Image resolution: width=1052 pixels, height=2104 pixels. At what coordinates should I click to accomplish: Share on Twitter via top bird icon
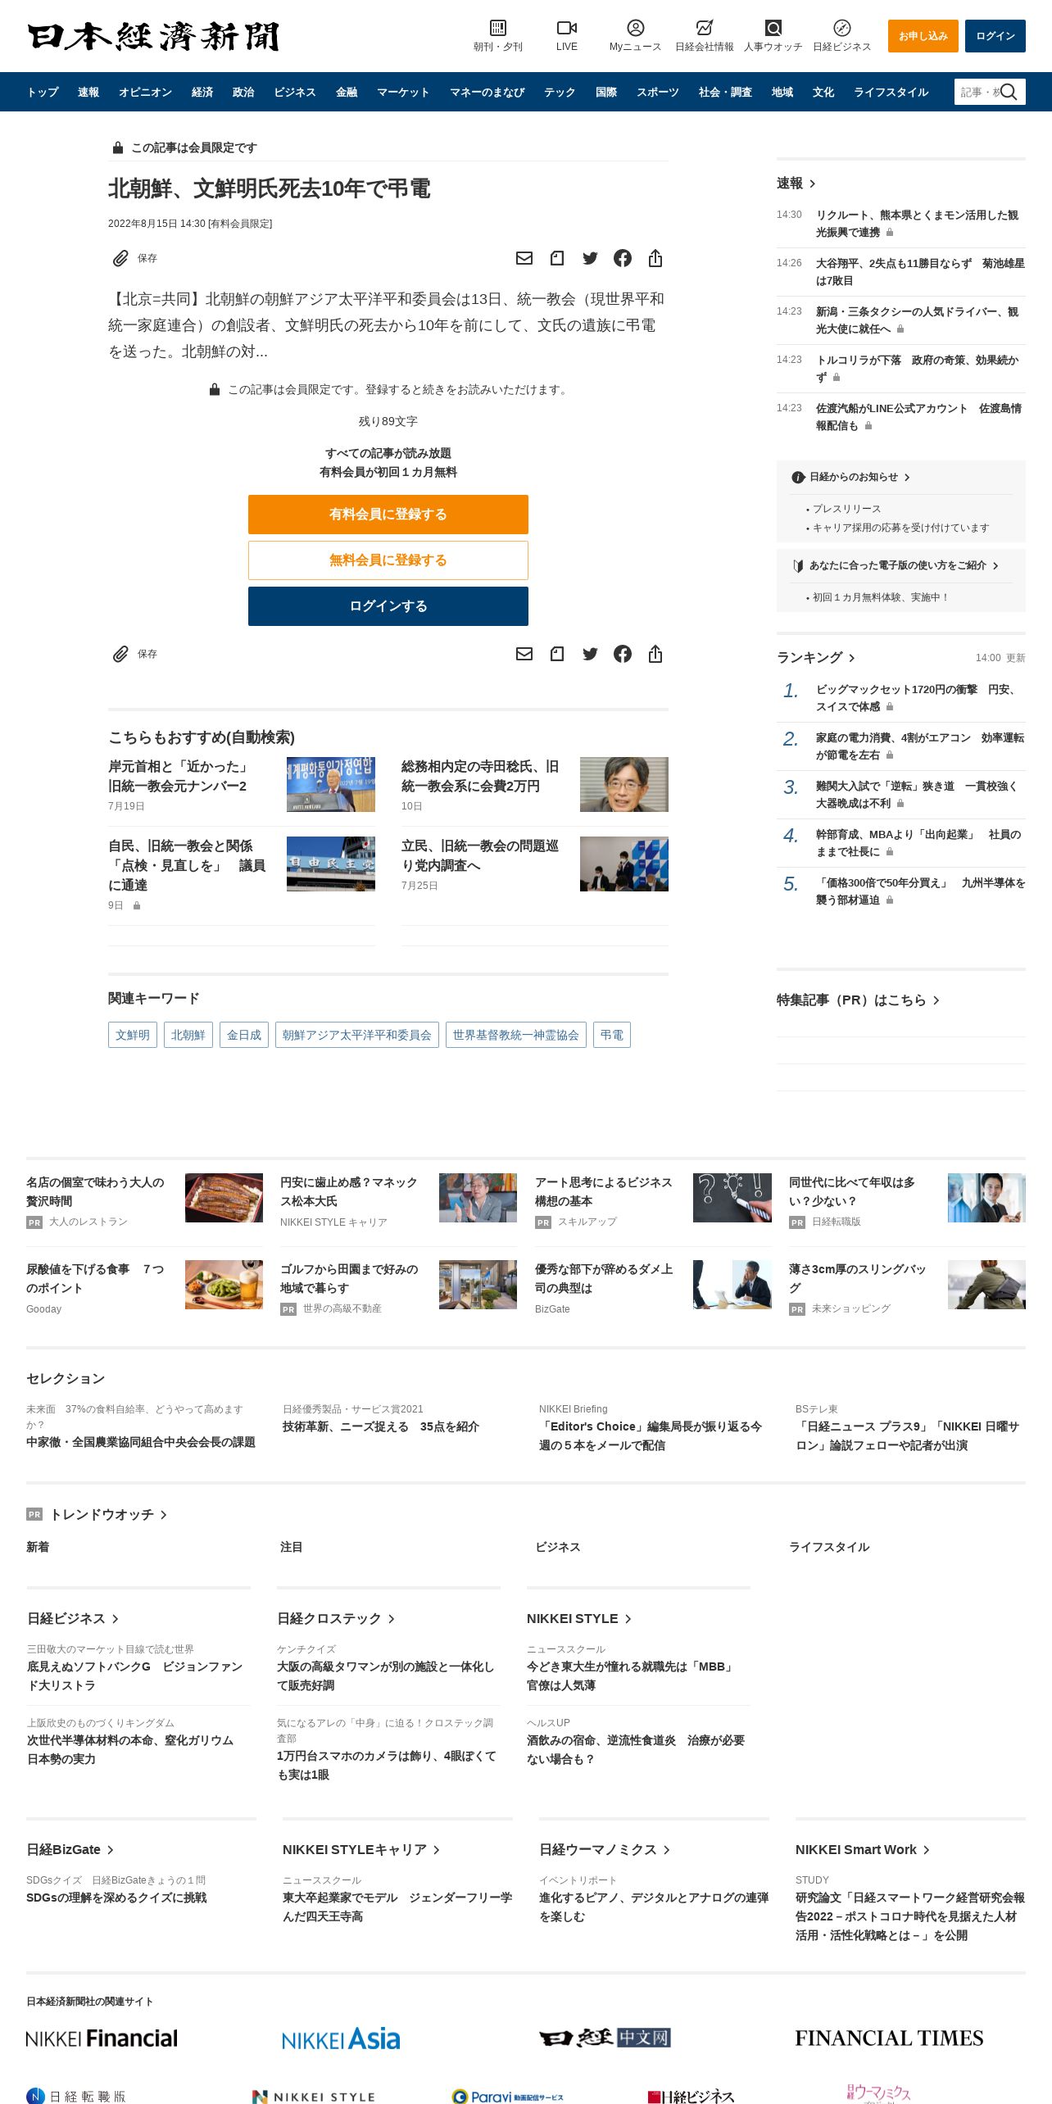590,258
